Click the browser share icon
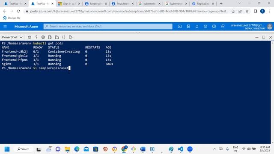The height and width of the screenshot is (154, 274). (240, 11)
